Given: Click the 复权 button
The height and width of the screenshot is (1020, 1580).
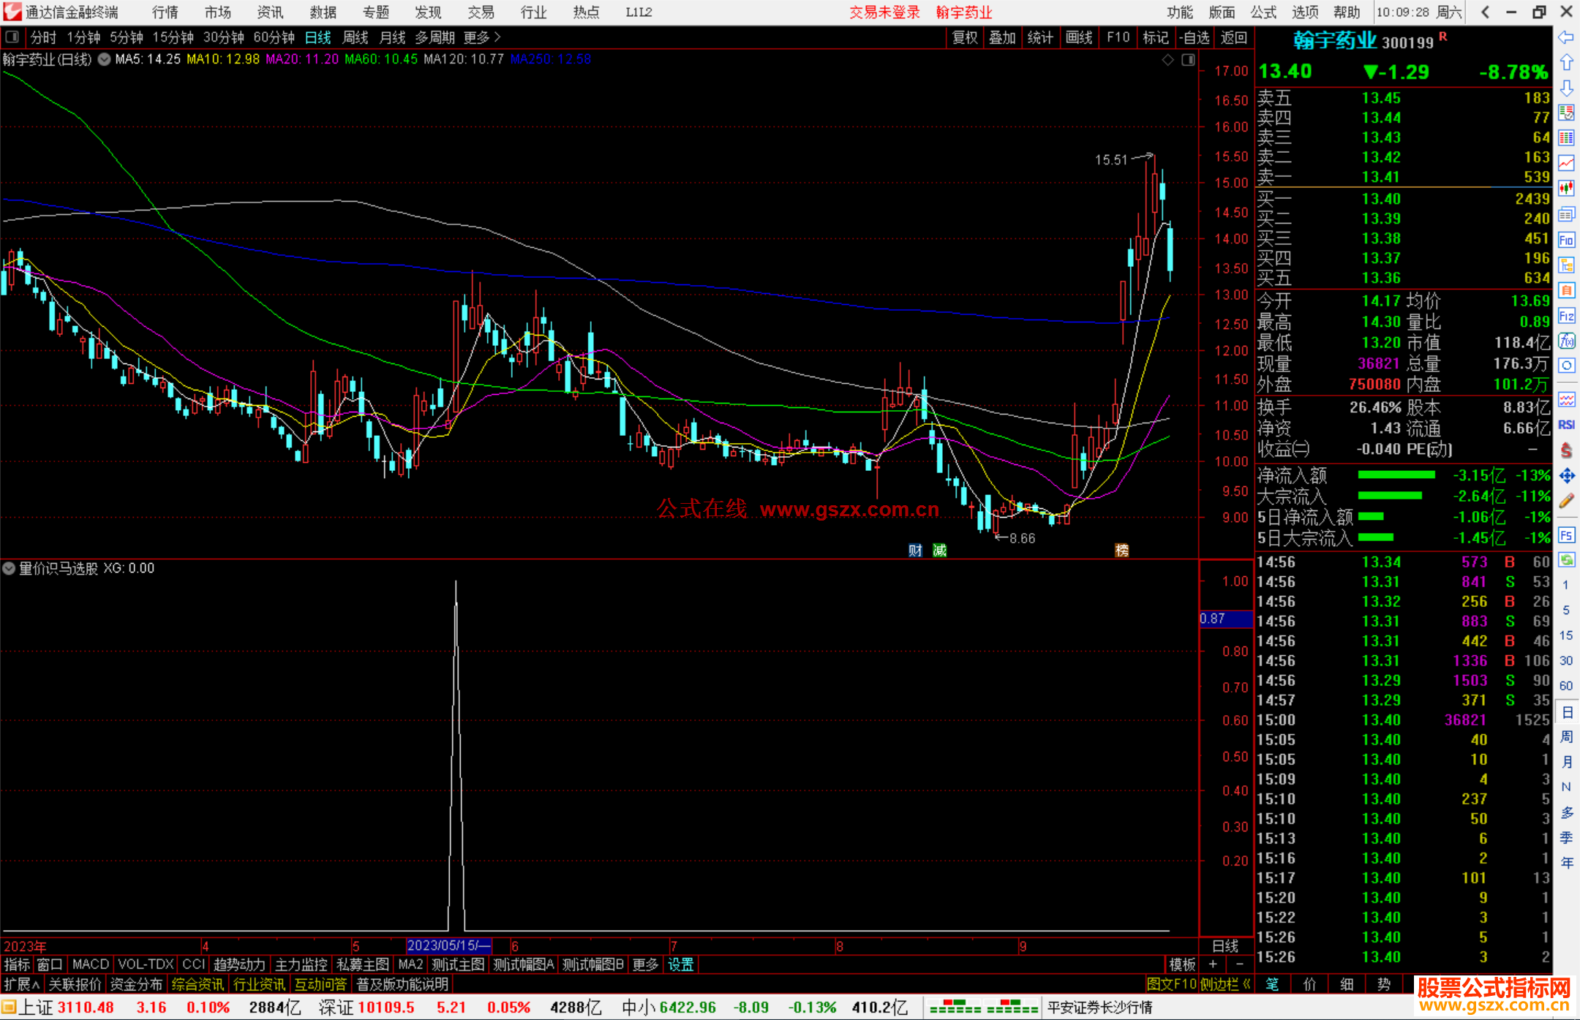Looking at the screenshot, I should [964, 37].
